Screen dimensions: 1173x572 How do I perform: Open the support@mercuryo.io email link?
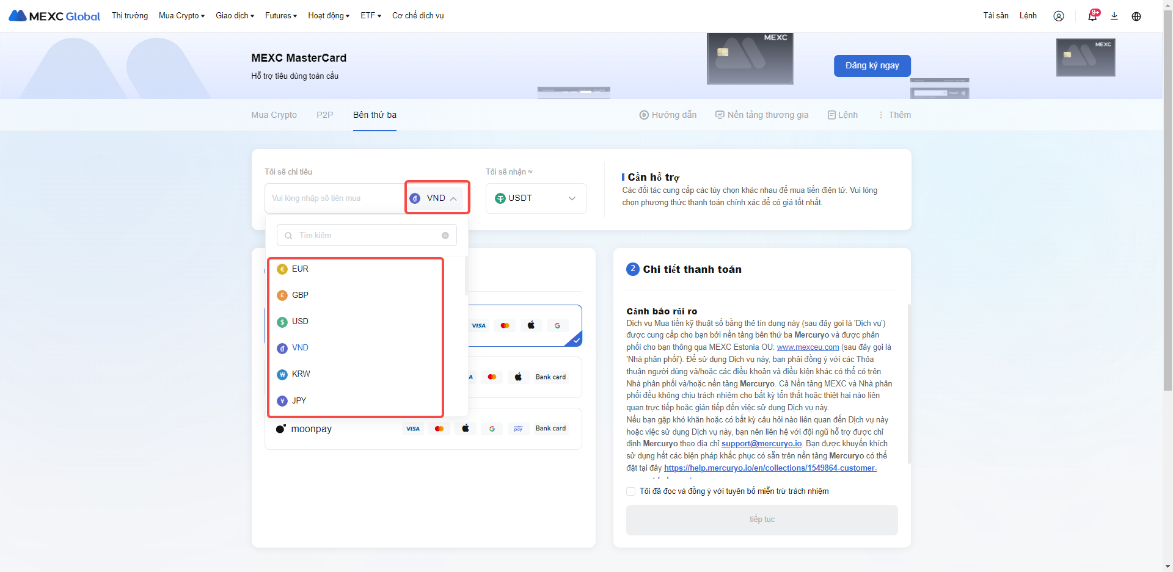click(x=761, y=444)
